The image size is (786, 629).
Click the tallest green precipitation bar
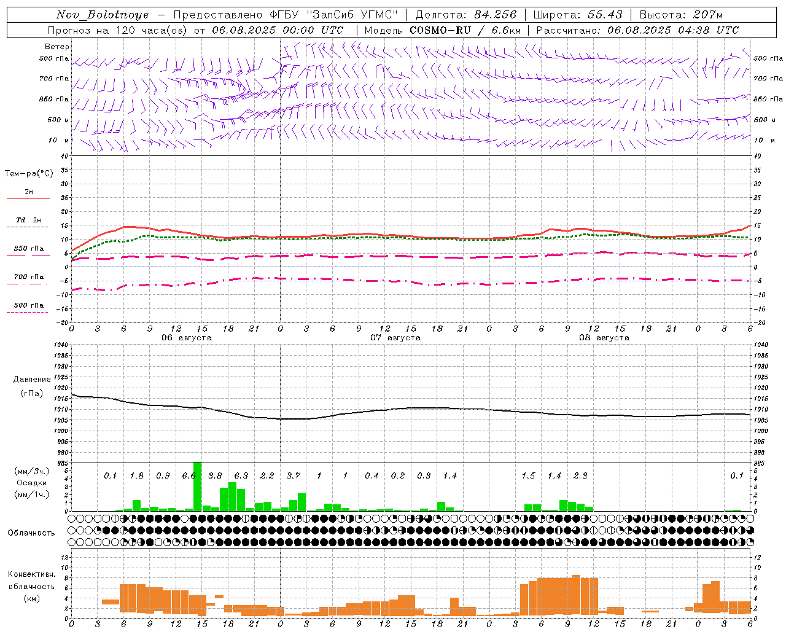coord(197,486)
